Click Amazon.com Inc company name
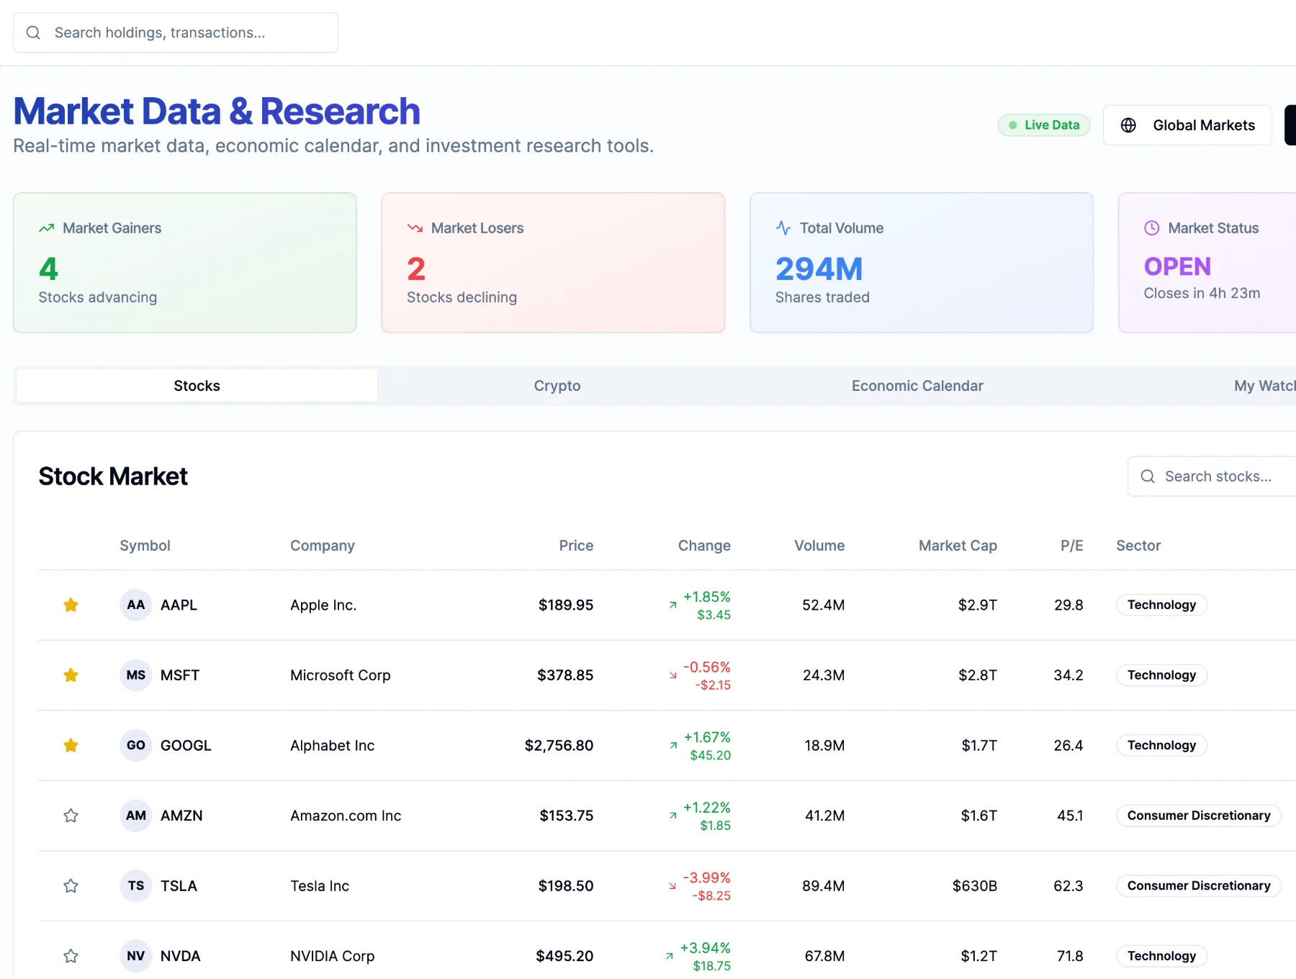Viewport: 1296px width, 979px height. [x=346, y=816]
